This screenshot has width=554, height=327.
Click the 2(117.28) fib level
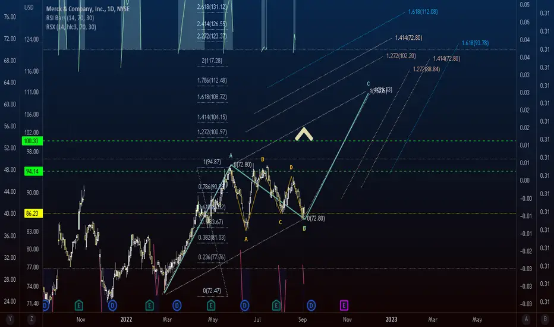pyautogui.click(x=212, y=61)
